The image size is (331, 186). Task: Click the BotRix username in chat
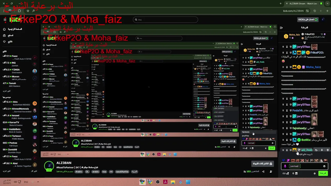[x=306, y=140]
